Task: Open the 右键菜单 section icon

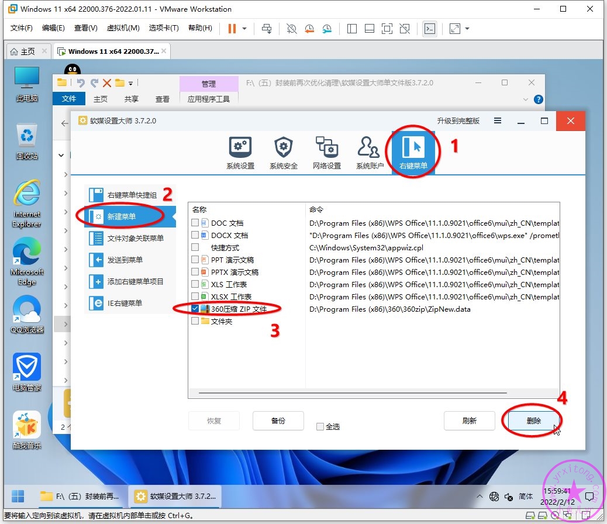Action: pyautogui.click(x=413, y=153)
